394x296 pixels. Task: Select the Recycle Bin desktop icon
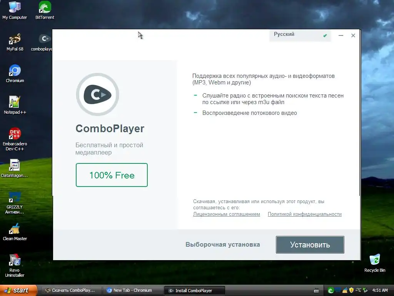tap(375, 263)
